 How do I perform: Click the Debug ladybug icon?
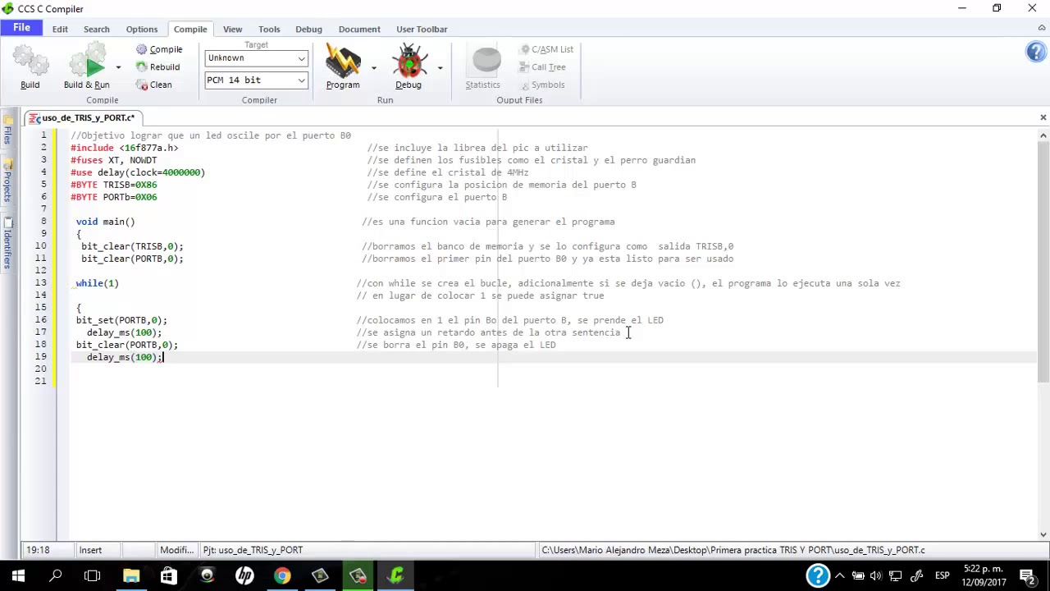409,61
